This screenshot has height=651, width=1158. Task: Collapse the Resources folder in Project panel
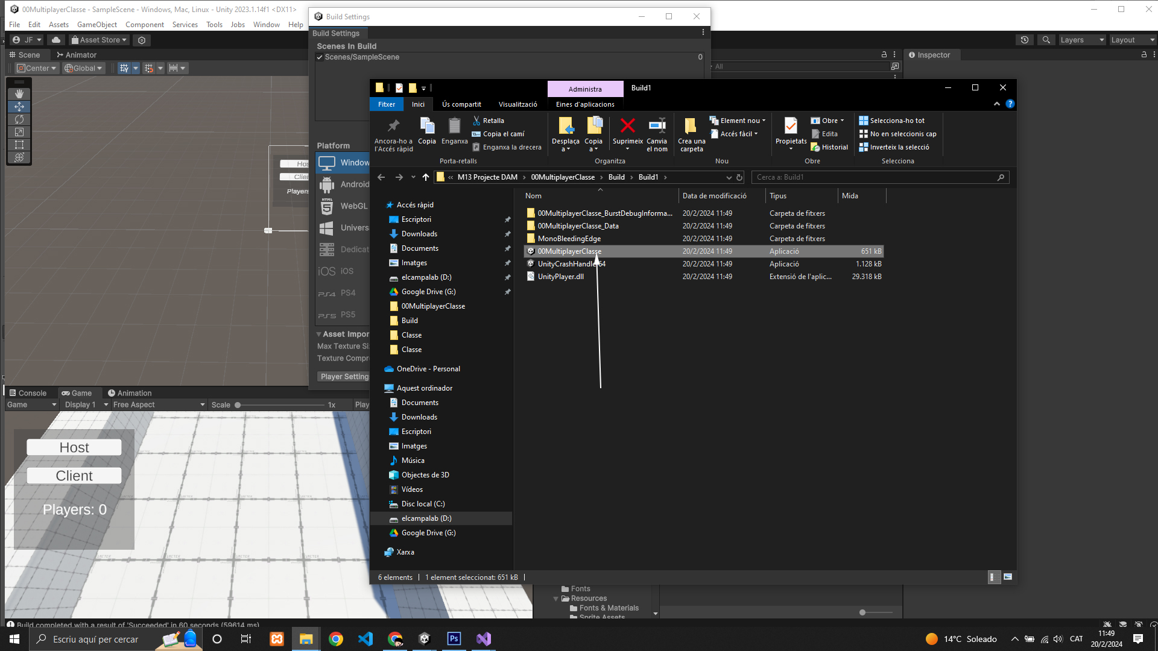555,599
